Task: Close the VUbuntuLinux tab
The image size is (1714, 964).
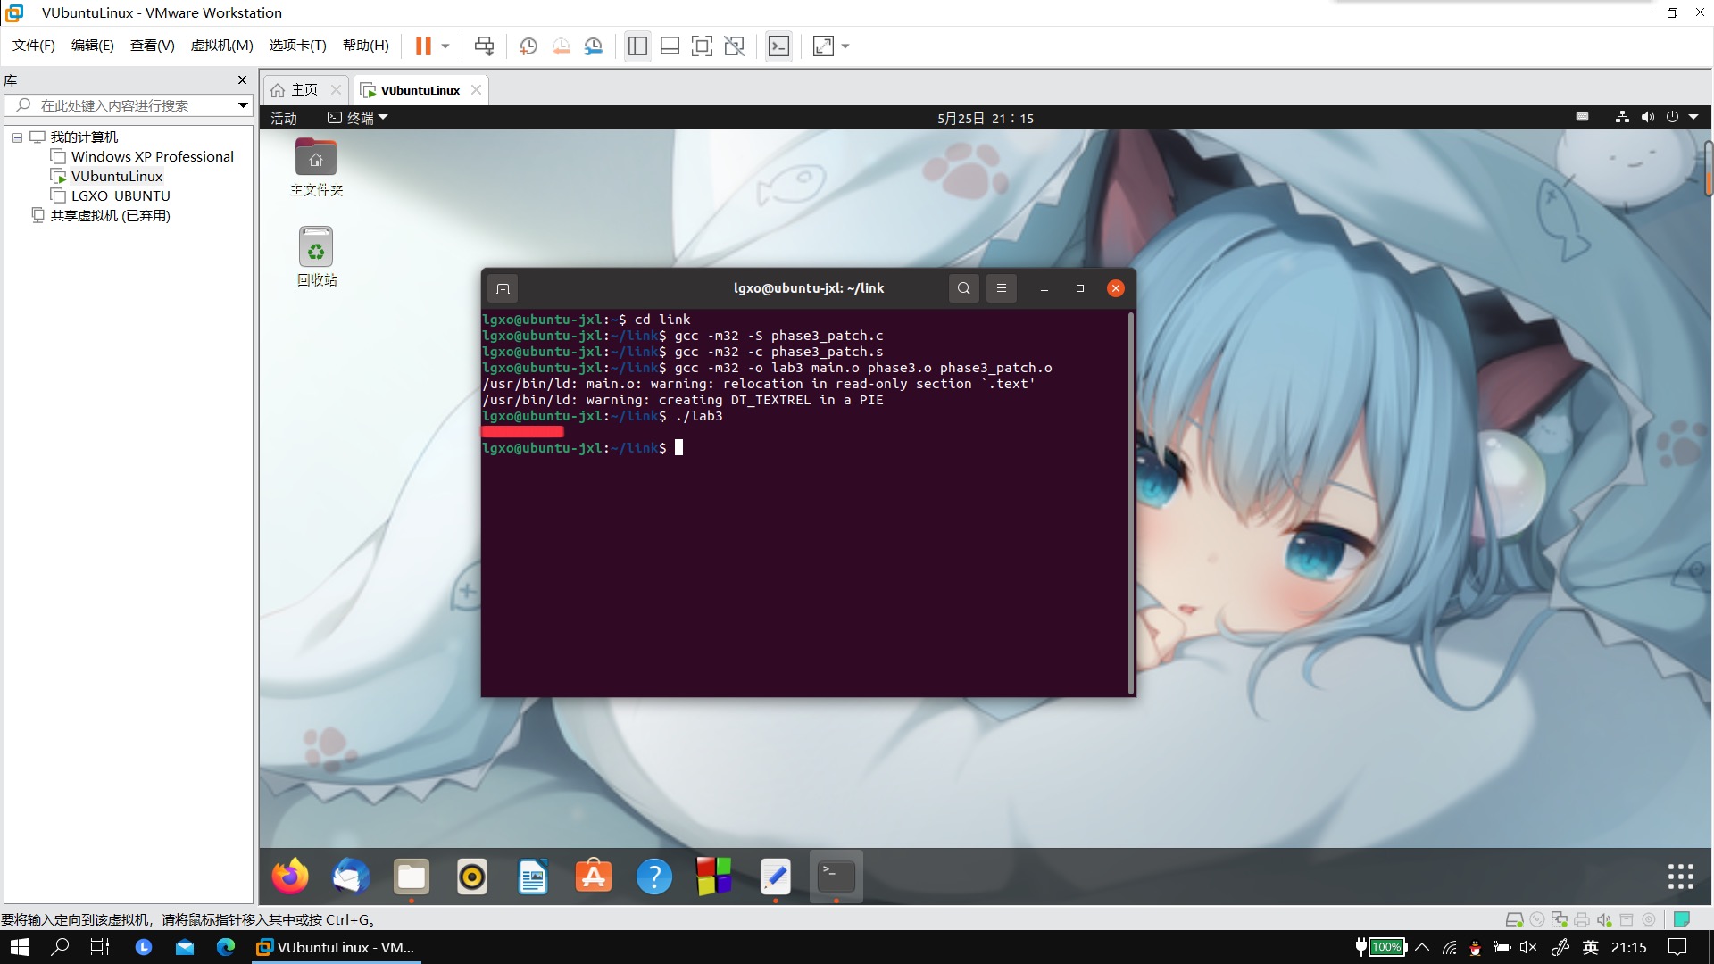Action: 476,90
